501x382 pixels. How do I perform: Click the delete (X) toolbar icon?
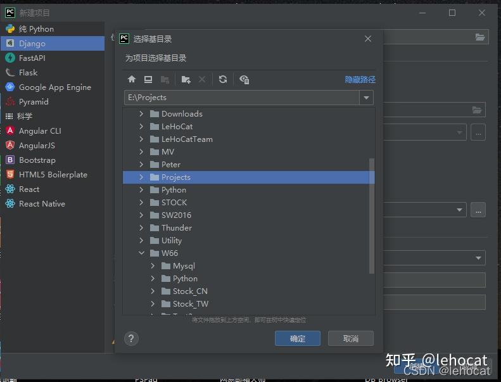coord(202,79)
